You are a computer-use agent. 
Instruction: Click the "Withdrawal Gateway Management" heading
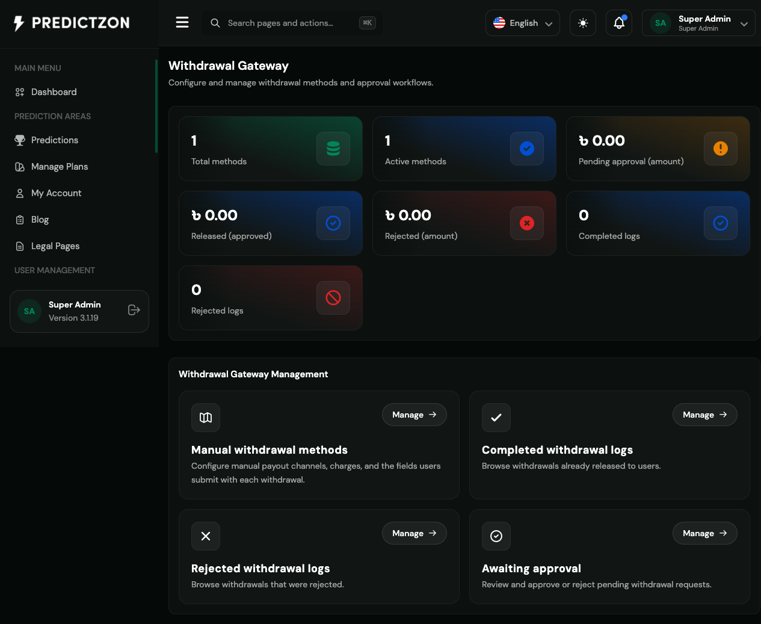[253, 374]
